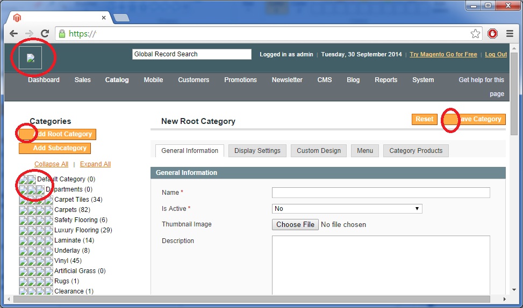Click browser forward arrow
Screen dimensions: 523x308
coord(30,34)
